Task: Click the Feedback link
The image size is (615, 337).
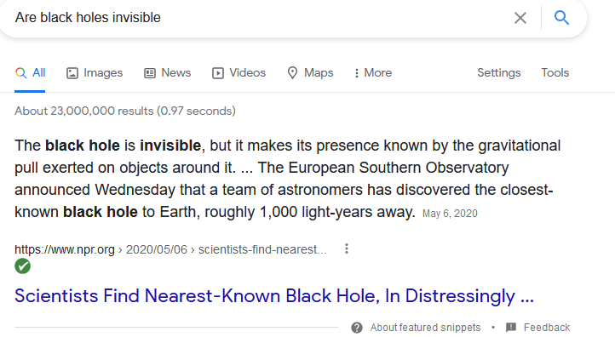Action: coord(547,327)
